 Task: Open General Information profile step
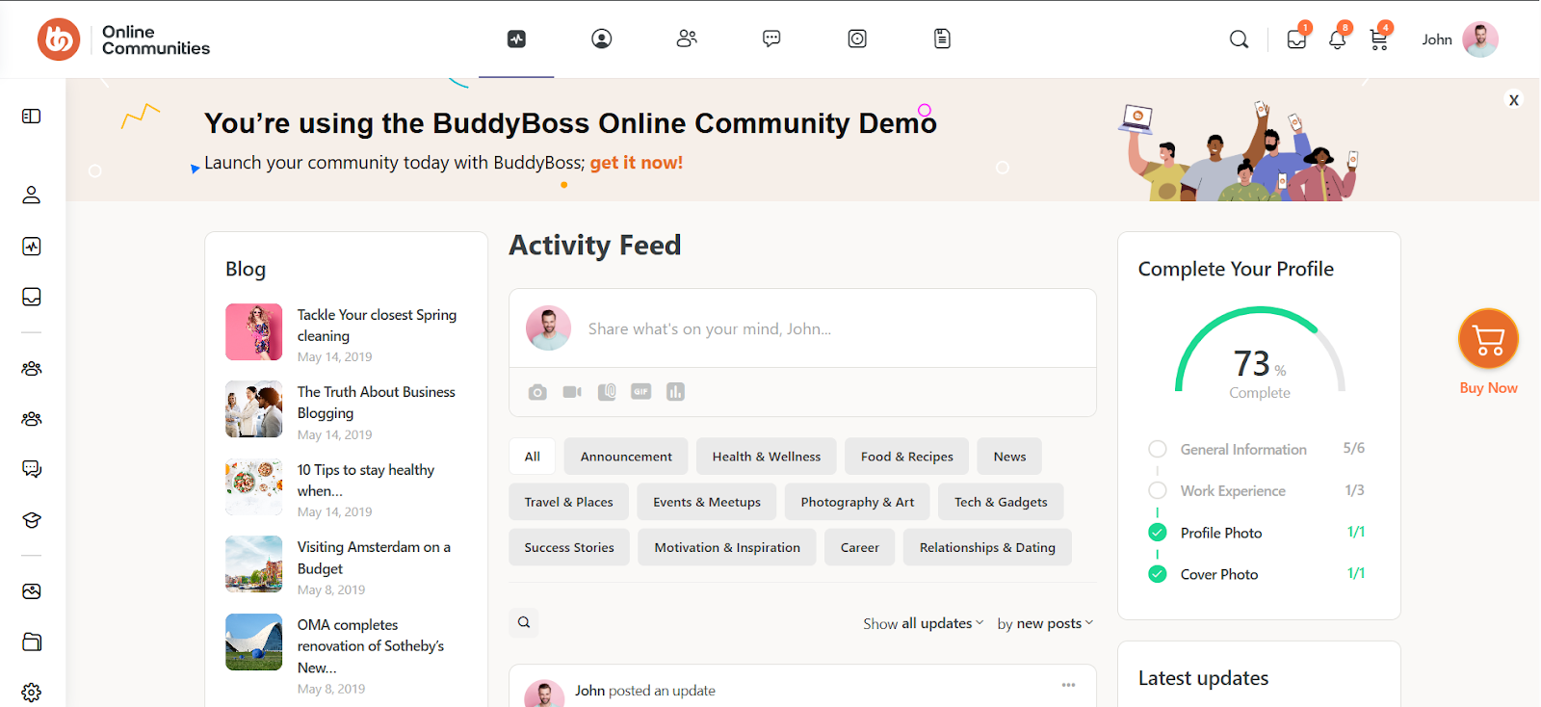tap(1243, 450)
